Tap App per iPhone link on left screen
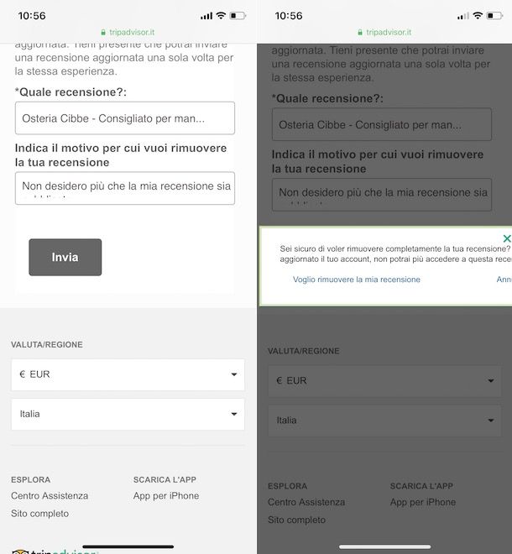Viewport: 512px width, 554px height. coord(166,496)
